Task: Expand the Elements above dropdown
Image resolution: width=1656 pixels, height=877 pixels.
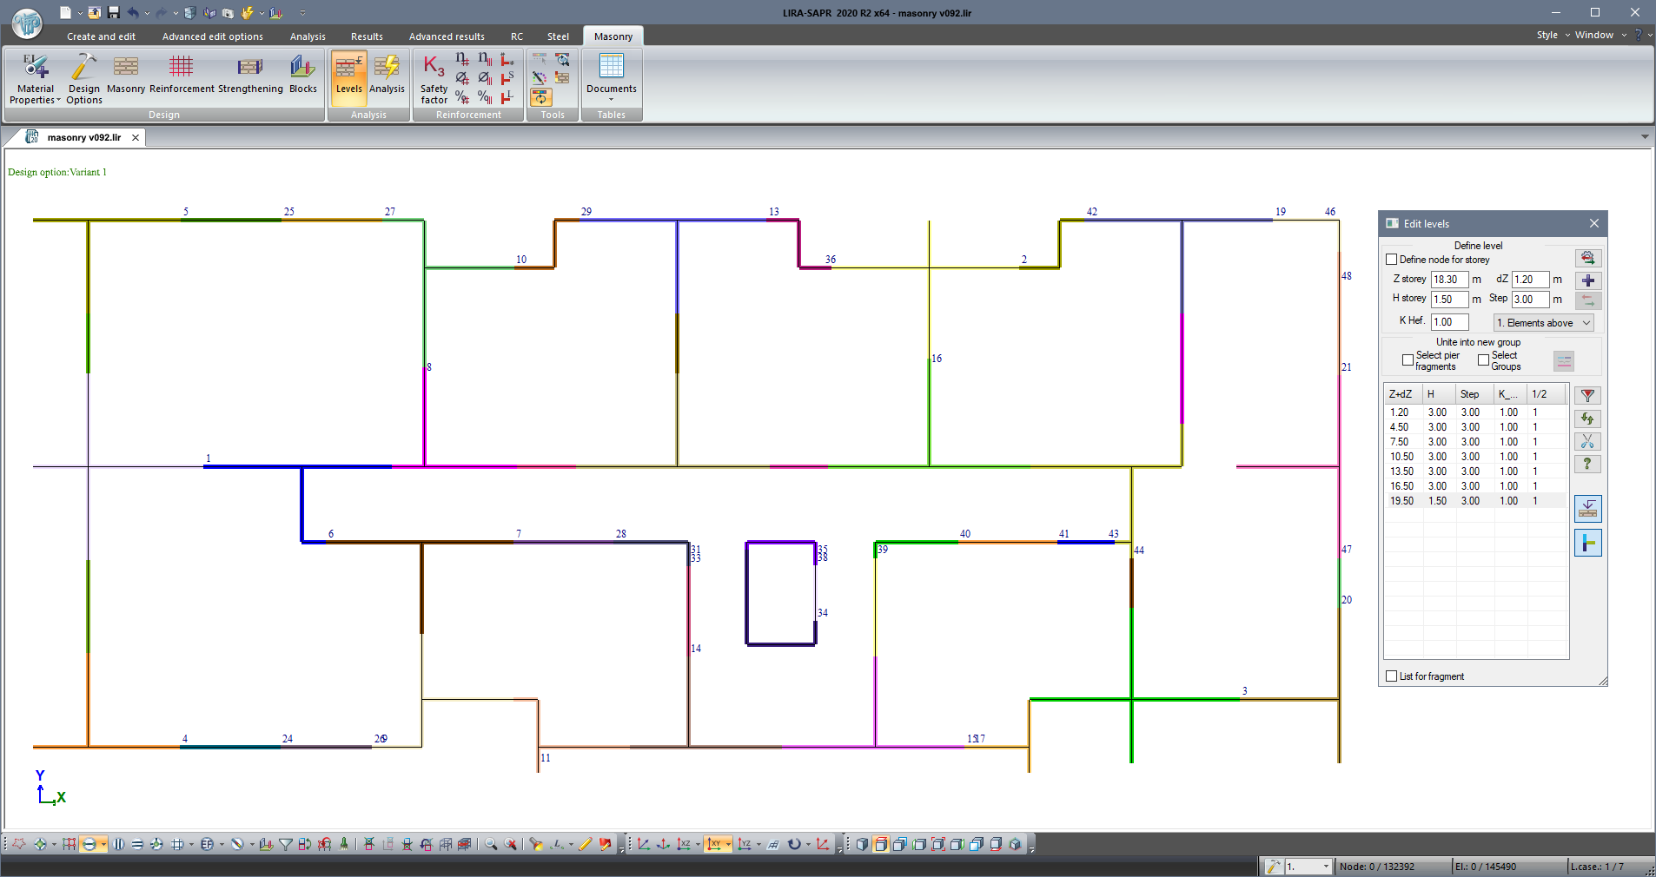Action: (x=1543, y=323)
